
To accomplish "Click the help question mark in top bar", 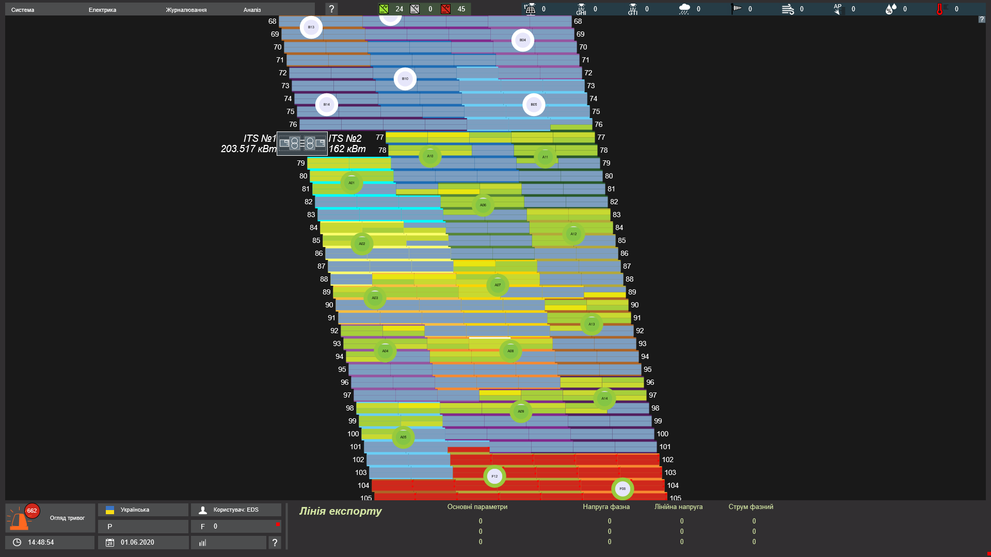I will [331, 9].
